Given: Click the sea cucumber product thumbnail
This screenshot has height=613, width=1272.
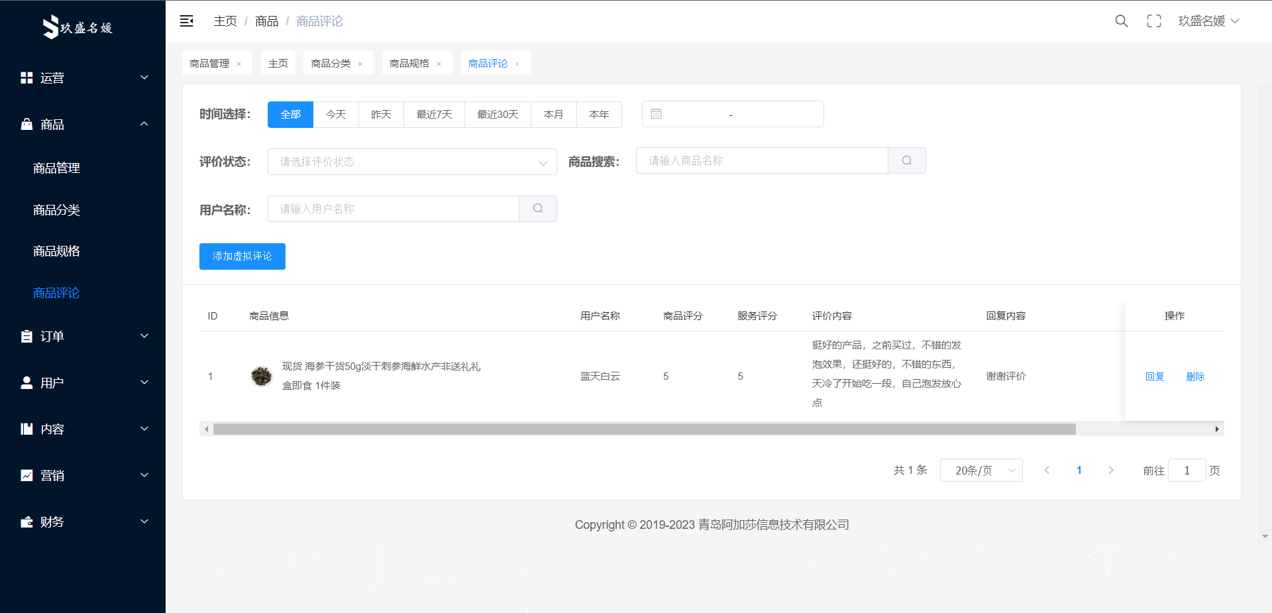Looking at the screenshot, I should tap(262, 376).
